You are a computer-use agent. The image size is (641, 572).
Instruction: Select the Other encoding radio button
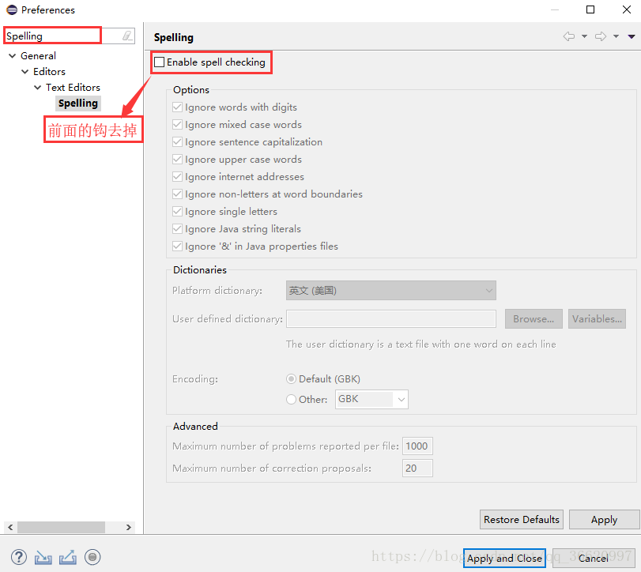[x=291, y=399]
